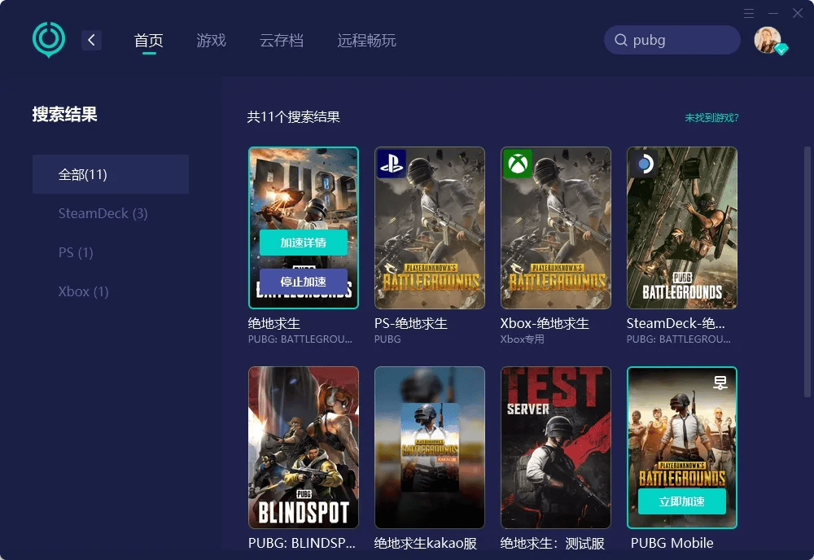Image resolution: width=814 pixels, height=560 pixels.
Task: Click the VIP diamond badge on avatar
Action: pos(781,50)
